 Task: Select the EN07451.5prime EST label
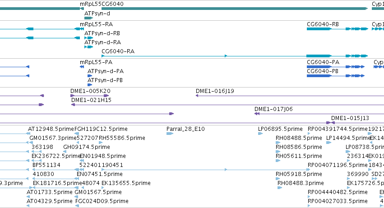coord(100,175)
